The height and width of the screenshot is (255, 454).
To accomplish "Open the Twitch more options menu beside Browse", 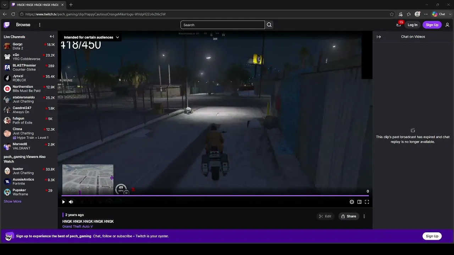I will point(40,25).
